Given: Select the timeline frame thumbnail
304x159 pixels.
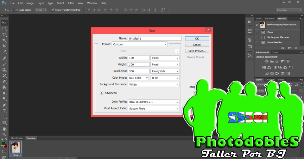Looking at the screenshot, I should (x=16, y=147).
